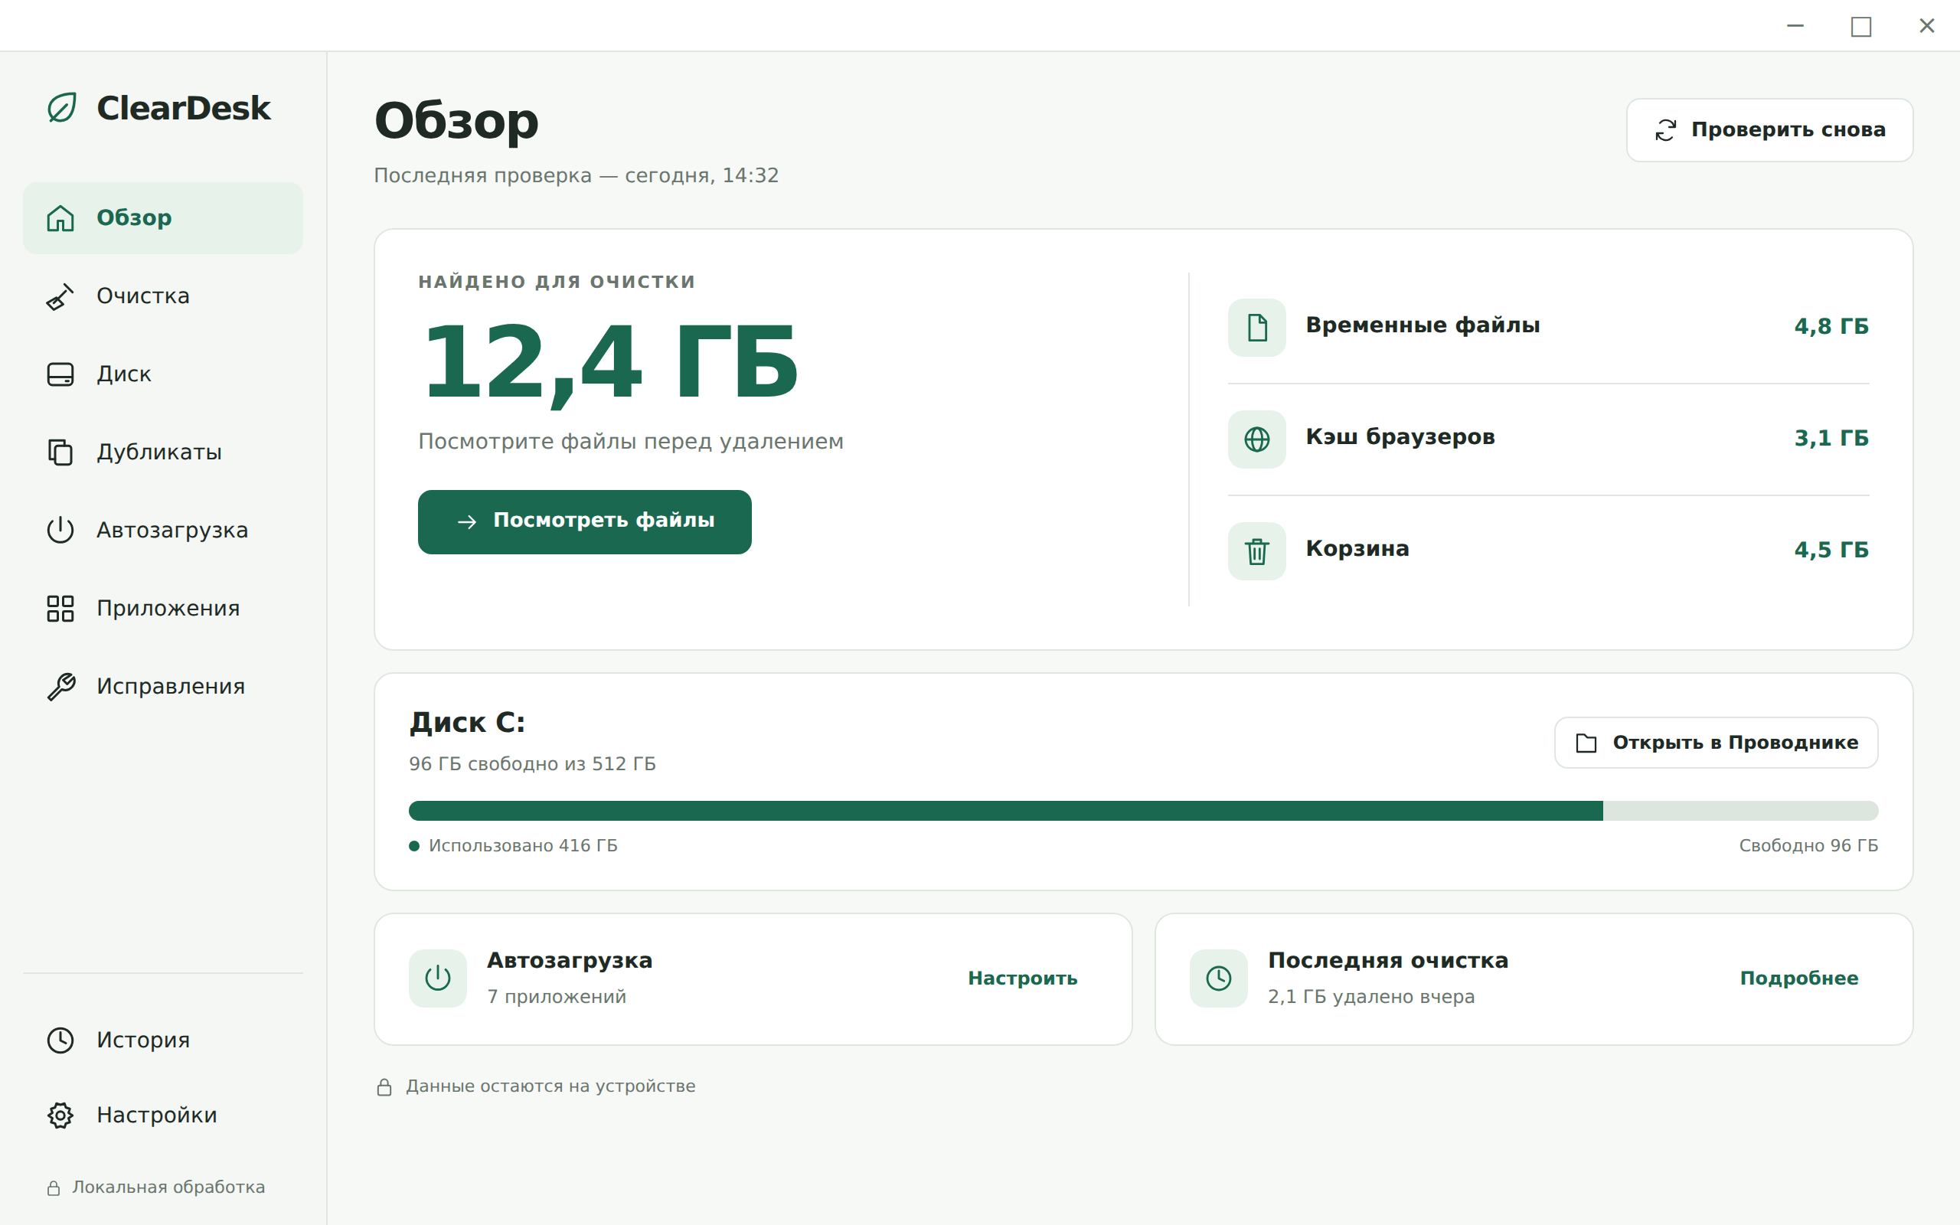1960x1225 pixels.
Task: Click the power icon in Автозагрузка card
Action: pos(438,978)
